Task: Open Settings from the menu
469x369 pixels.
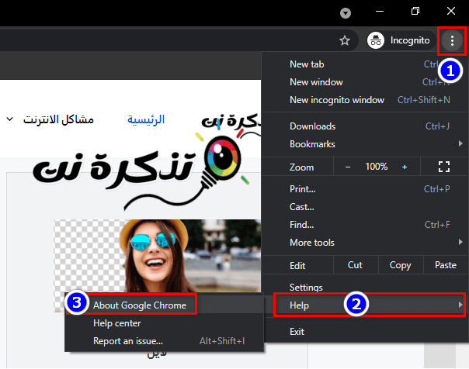Action: coord(364,288)
